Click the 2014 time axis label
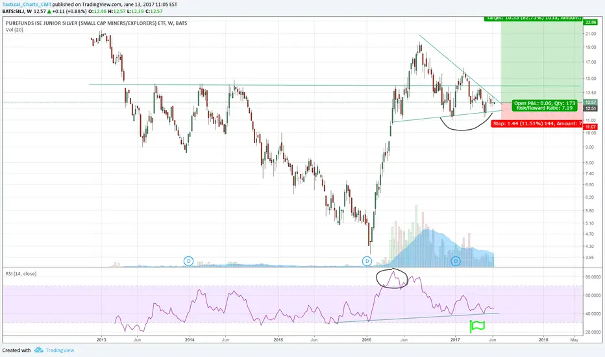The image size is (605, 357). (x=190, y=340)
